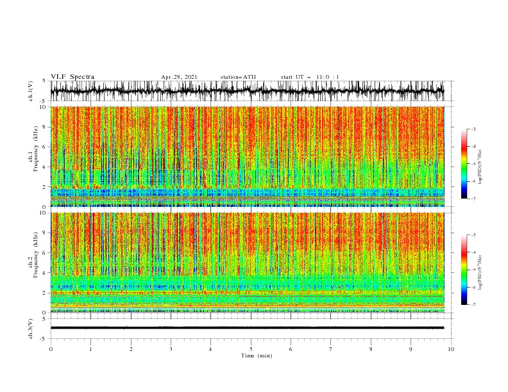The image size is (508, 392).
Task: Click the "-7" tick on ch.2 colorbar
Action: tap(473, 305)
